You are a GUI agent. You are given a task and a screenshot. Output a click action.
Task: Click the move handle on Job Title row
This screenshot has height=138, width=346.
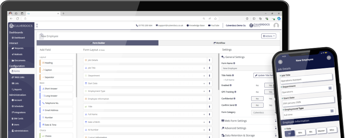(210, 68)
